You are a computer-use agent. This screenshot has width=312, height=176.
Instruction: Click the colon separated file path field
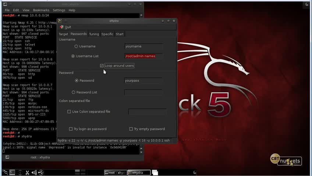(x=147, y=112)
